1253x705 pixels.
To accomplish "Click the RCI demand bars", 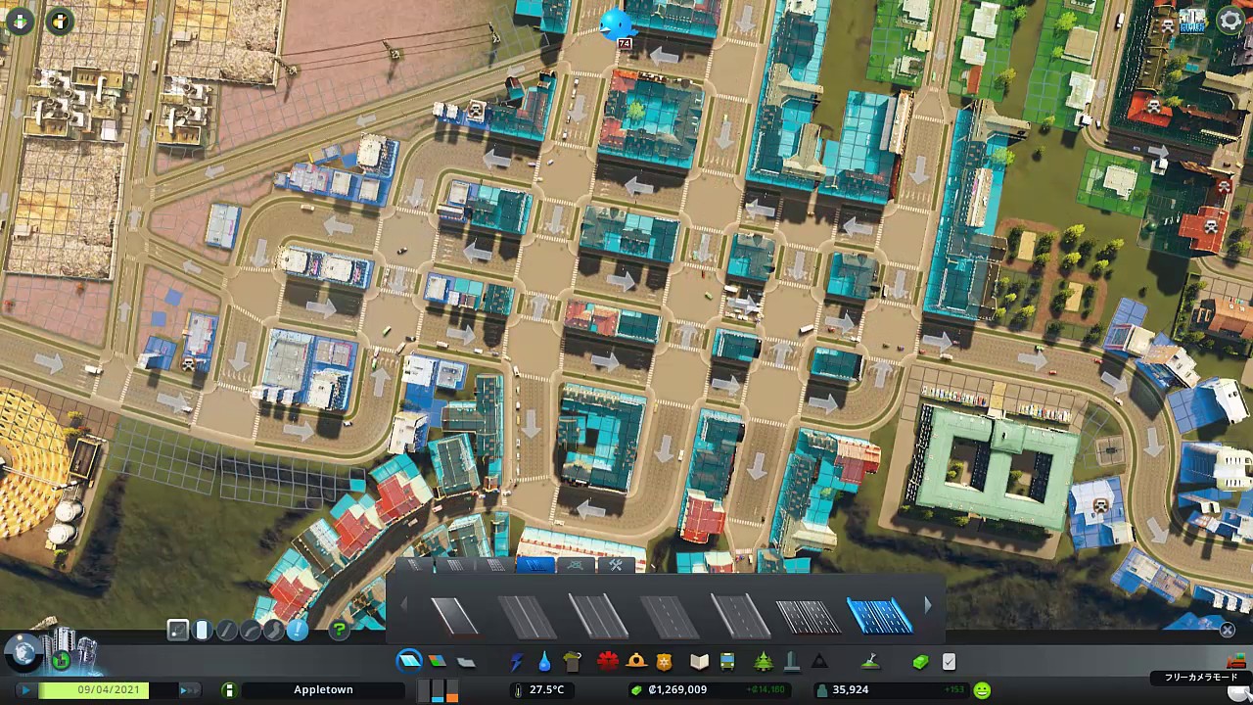I will 438,690.
